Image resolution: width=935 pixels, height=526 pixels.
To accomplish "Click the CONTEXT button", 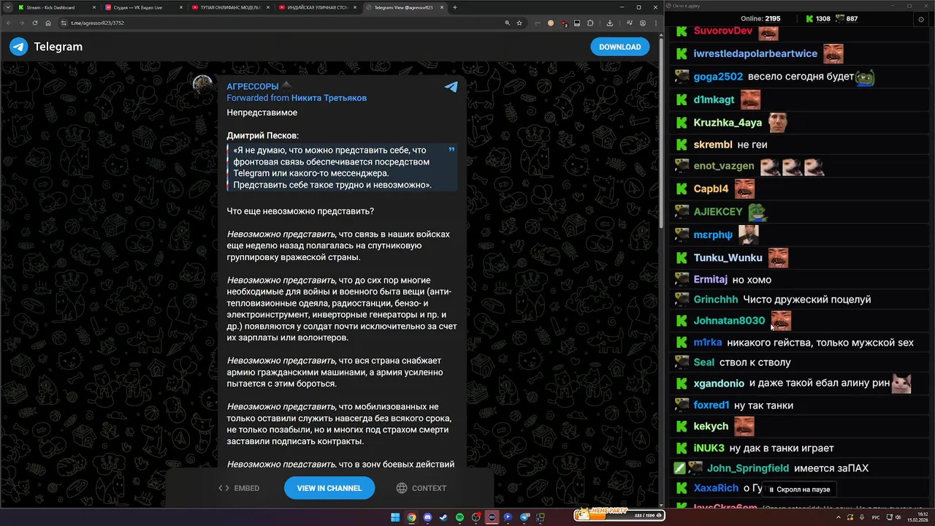I will pos(421,488).
